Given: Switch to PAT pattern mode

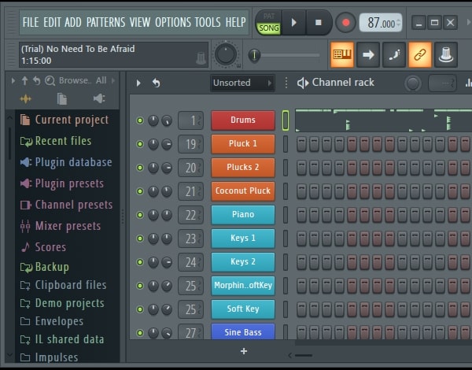Looking at the screenshot, I should pyautogui.click(x=269, y=17).
